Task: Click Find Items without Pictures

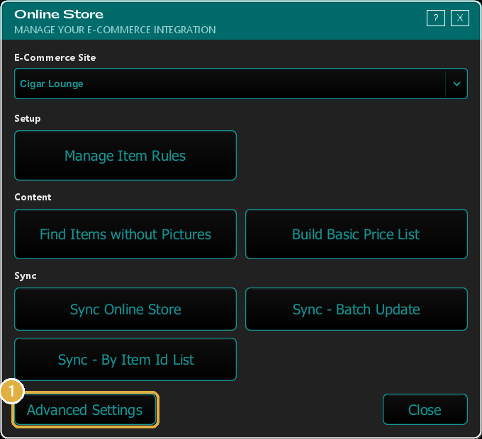Action: click(125, 234)
